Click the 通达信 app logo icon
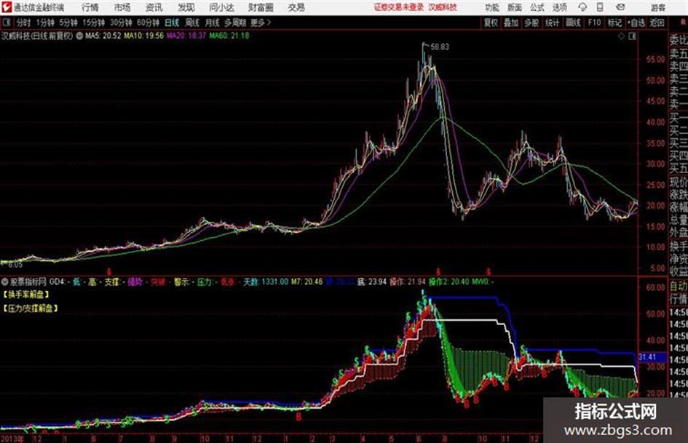The width and height of the screenshot is (688, 443). coord(7,7)
